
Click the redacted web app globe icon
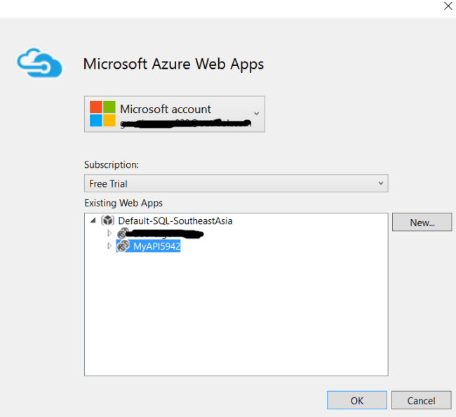pos(123,233)
